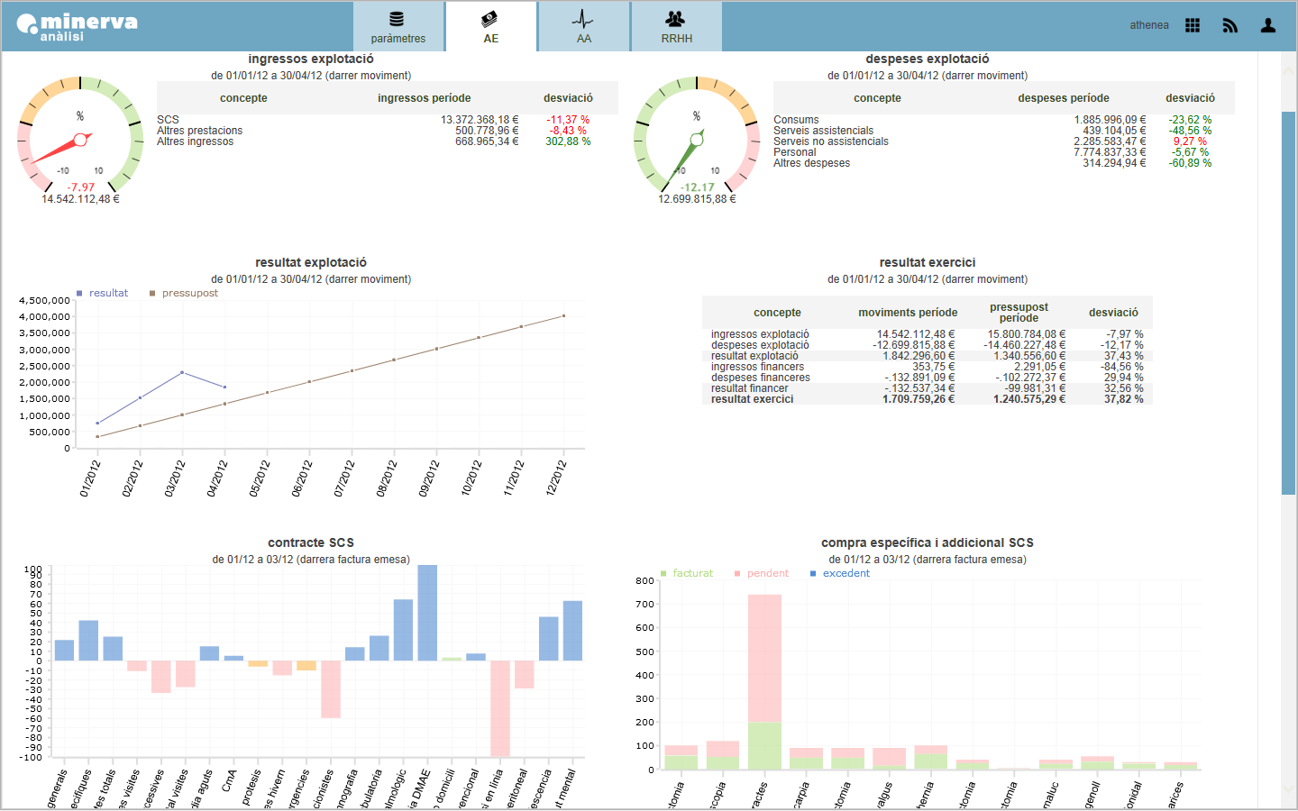Toggle the excedent series legend
The width and height of the screenshot is (1298, 811).
point(840,573)
